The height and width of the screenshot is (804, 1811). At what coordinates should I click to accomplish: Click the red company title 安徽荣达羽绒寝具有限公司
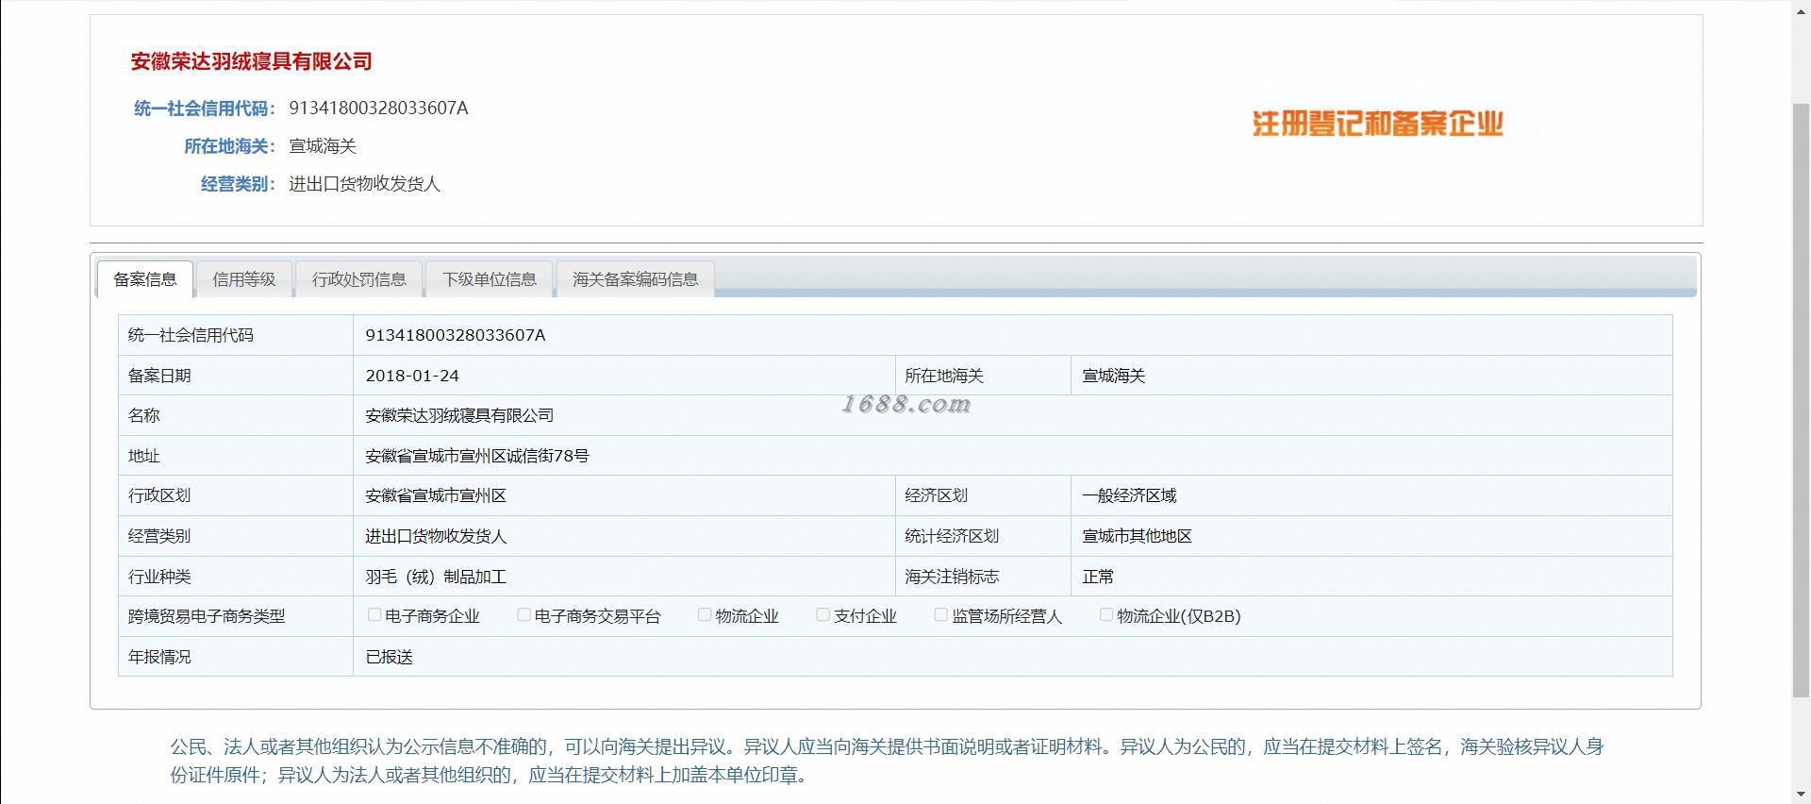251,61
